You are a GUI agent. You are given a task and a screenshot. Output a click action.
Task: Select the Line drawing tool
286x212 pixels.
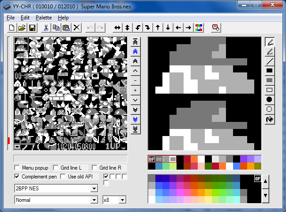[x=270, y=61]
